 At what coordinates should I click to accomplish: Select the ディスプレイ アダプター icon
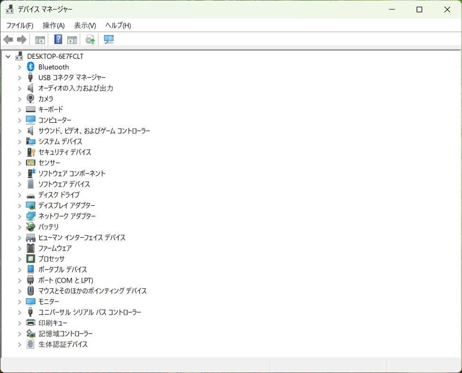[x=31, y=205]
